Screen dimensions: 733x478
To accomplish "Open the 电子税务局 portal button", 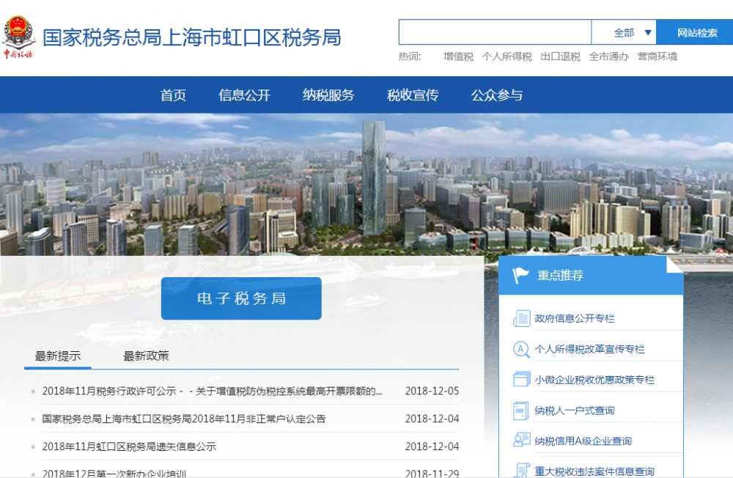I will click(241, 298).
